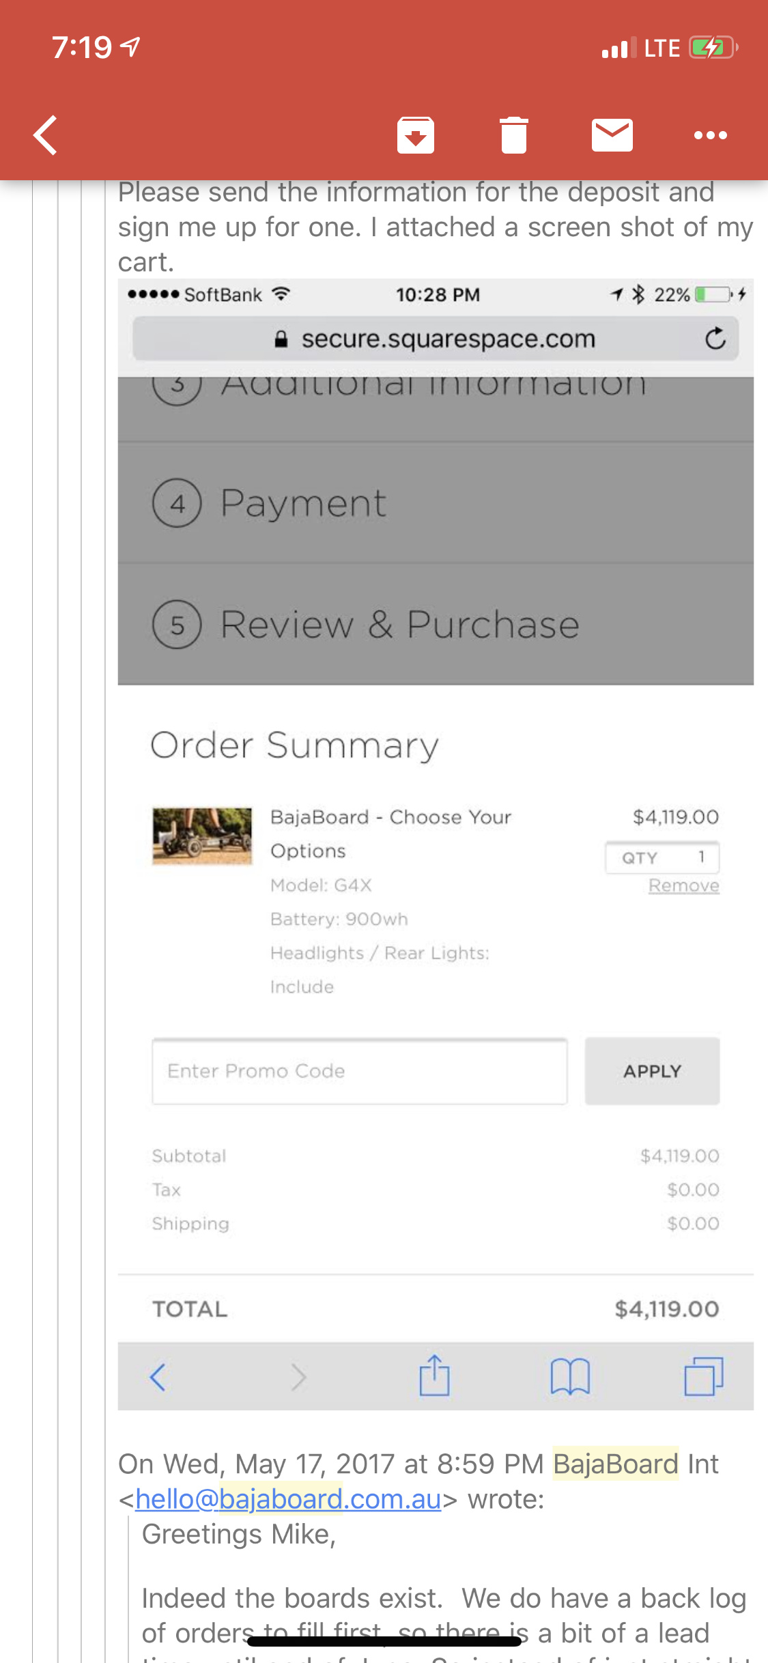768x1663 pixels.
Task: Archive this email with the archive icon
Action: 416,135
